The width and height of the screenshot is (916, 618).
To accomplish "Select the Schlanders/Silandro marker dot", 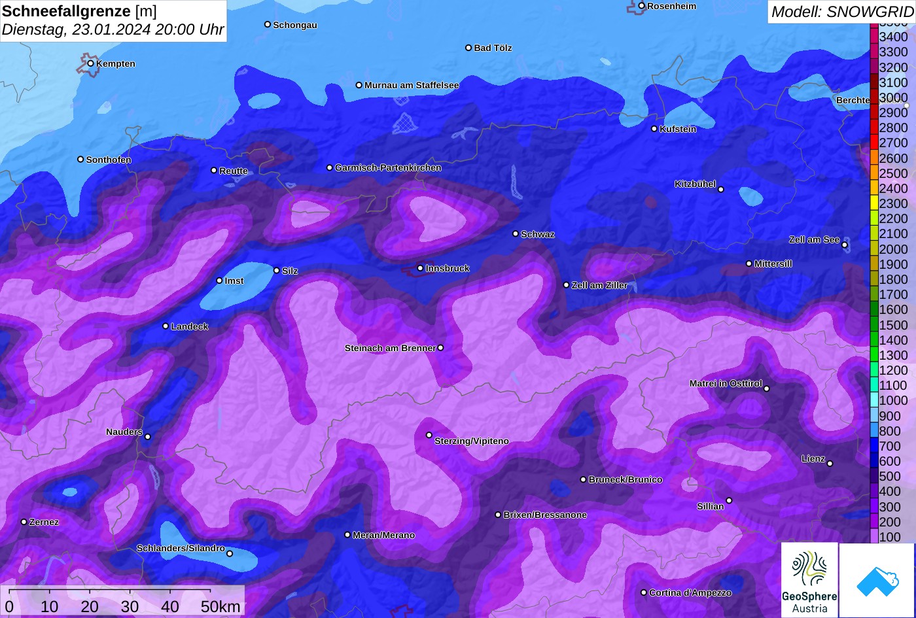I will (x=229, y=554).
